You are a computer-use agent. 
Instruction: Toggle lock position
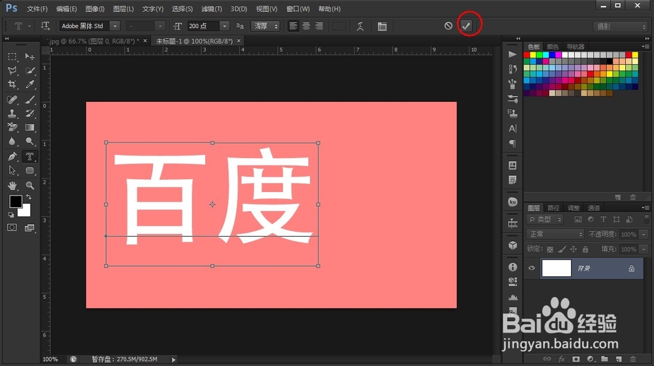[574, 249]
